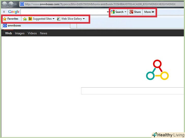This screenshot has width=185, height=138.
Task: Click the browser Back arrow button
Action: click(x=4, y=4)
